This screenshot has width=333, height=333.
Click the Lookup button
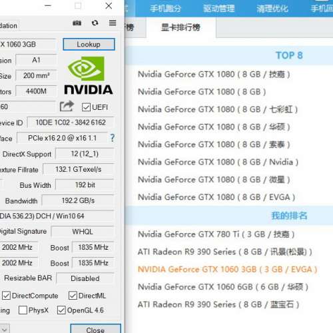tap(89, 44)
